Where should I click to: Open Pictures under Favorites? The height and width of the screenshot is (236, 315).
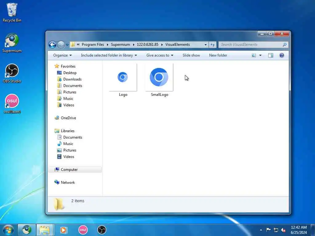67,92
